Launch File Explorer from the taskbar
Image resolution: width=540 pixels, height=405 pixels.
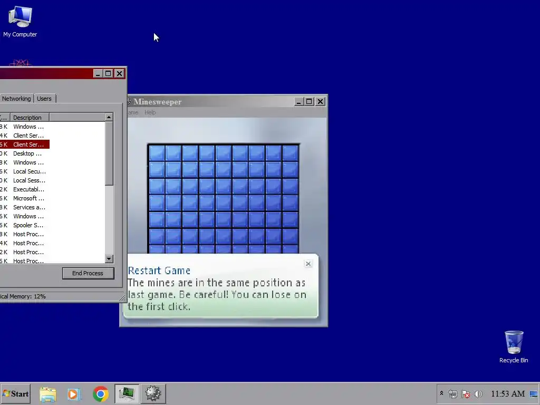click(x=48, y=394)
